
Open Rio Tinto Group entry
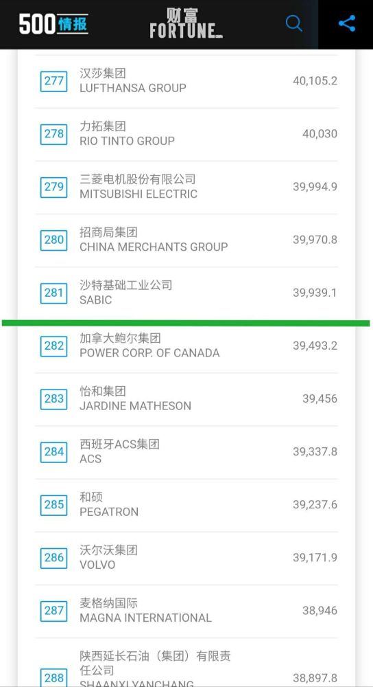[186, 135]
